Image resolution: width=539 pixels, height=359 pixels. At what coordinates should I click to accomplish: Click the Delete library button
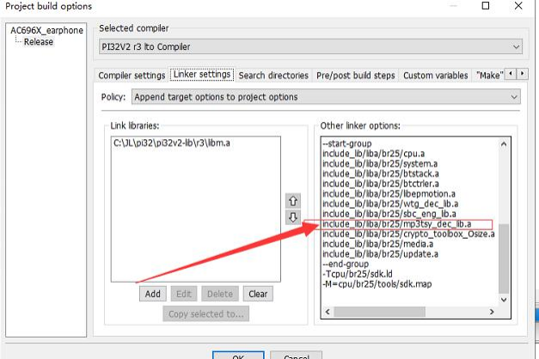220,294
